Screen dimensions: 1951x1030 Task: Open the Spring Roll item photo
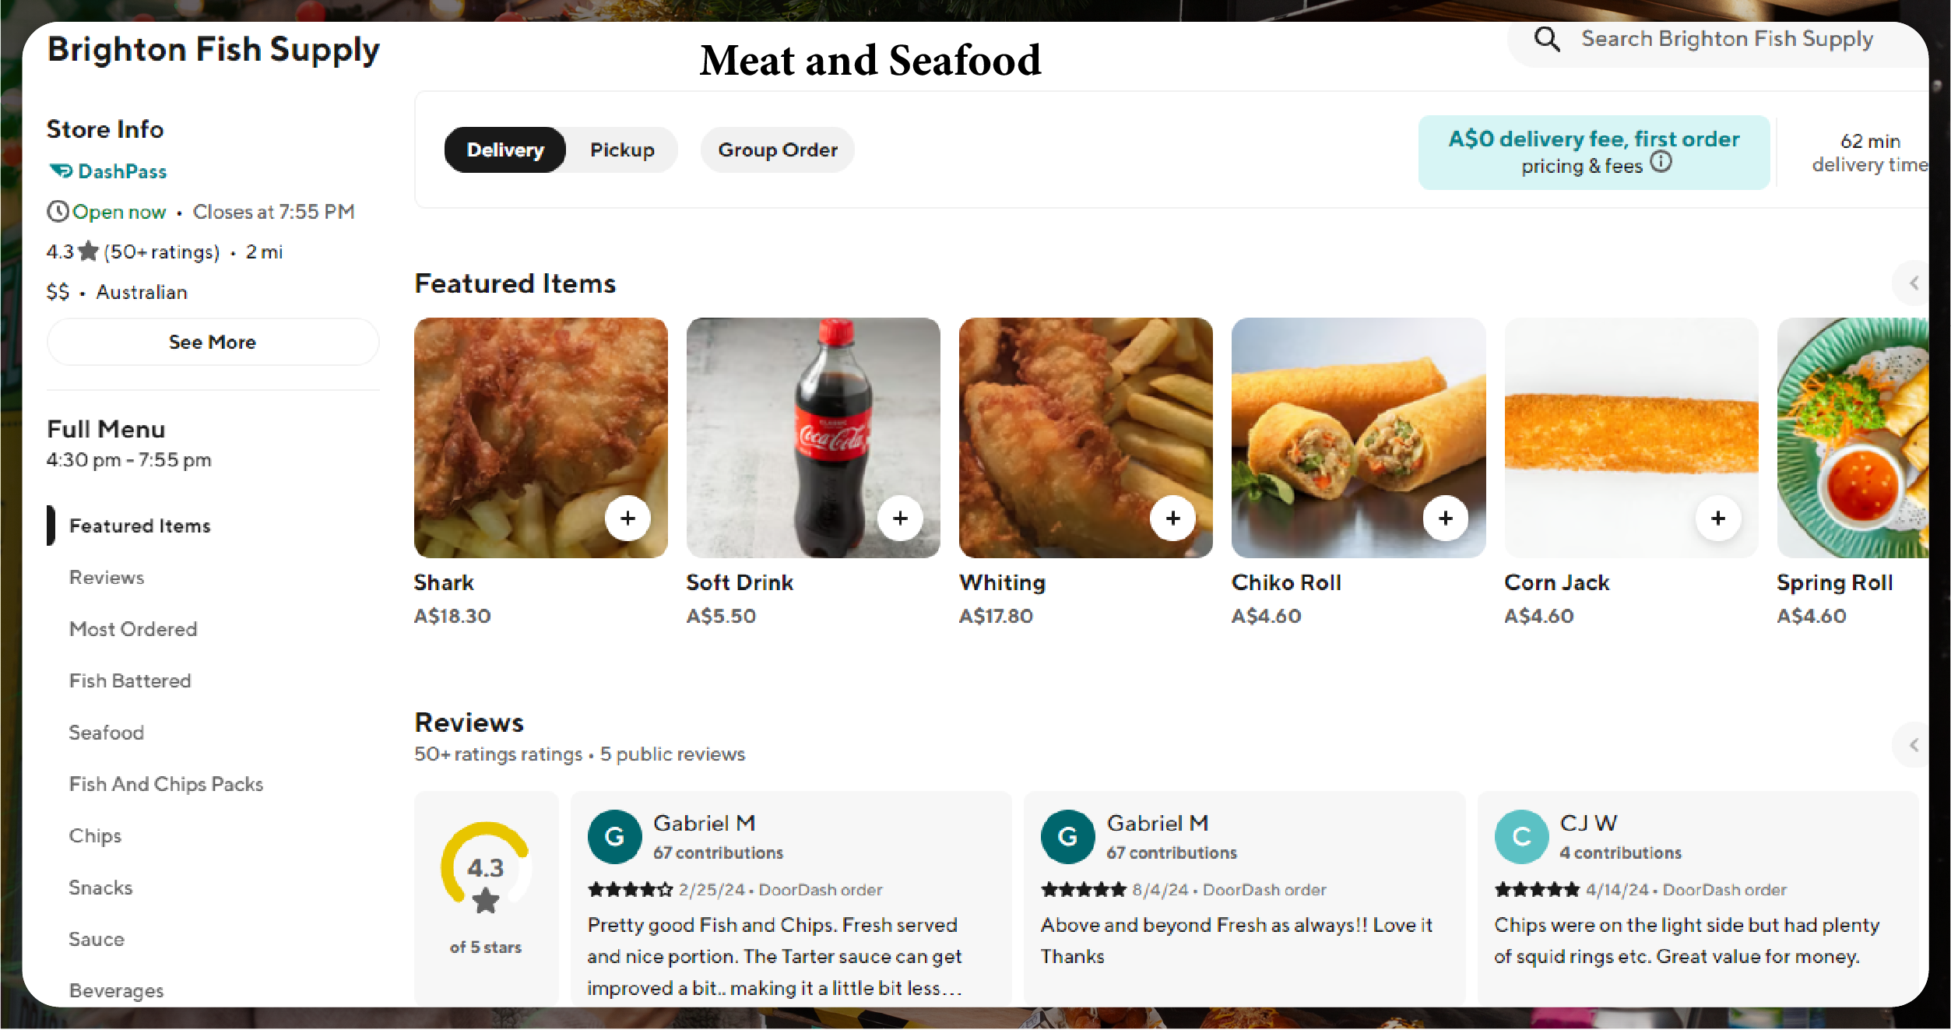click(1853, 437)
